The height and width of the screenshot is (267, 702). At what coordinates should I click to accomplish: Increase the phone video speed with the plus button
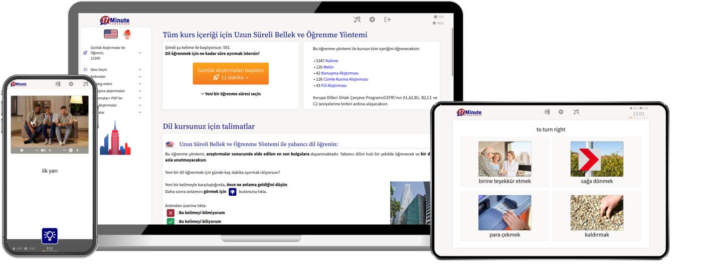(x=77, y=150)
